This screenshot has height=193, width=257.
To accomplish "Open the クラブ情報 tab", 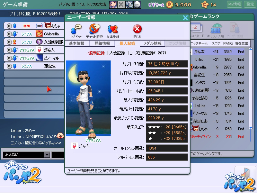I will [x=177, y=43].
